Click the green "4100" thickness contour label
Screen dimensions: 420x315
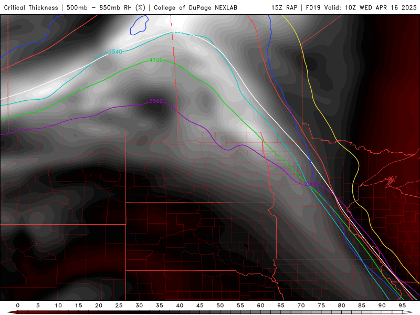tap(156, 60)
